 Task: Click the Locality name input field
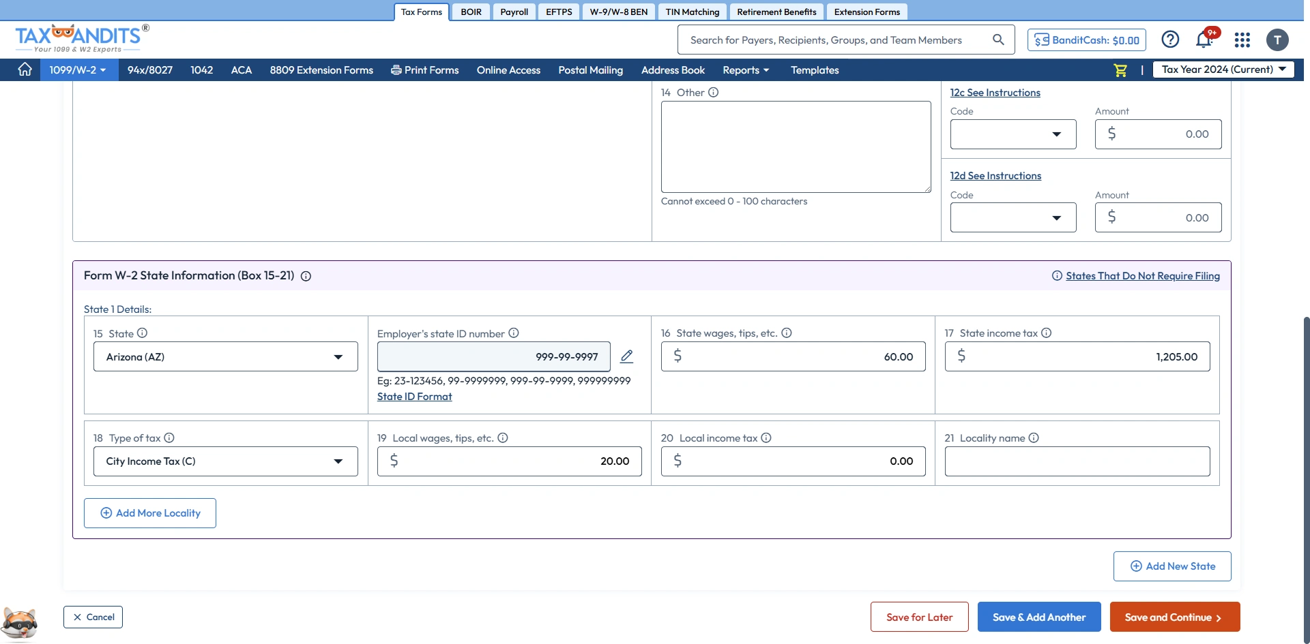click(x=1077, y=461)
